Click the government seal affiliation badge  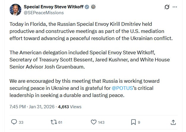93,7
